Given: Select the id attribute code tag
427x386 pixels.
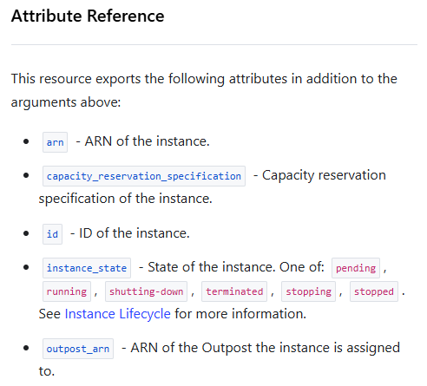Looking at the screenshot, I should coord(52,234).
